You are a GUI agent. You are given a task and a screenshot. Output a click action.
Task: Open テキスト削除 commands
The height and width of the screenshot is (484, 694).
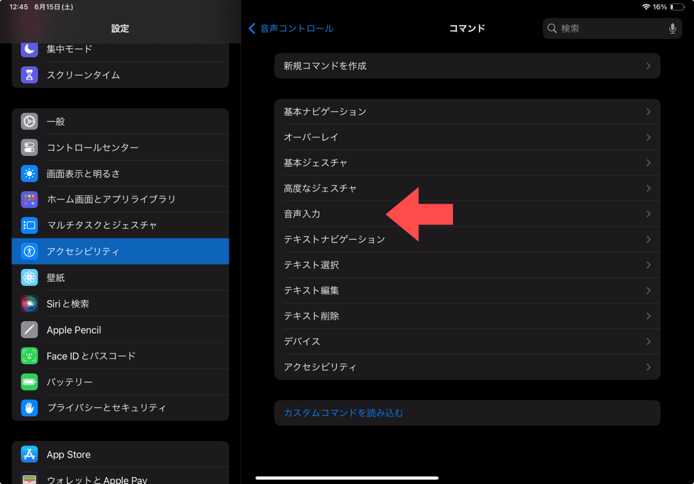pos(467,316)
